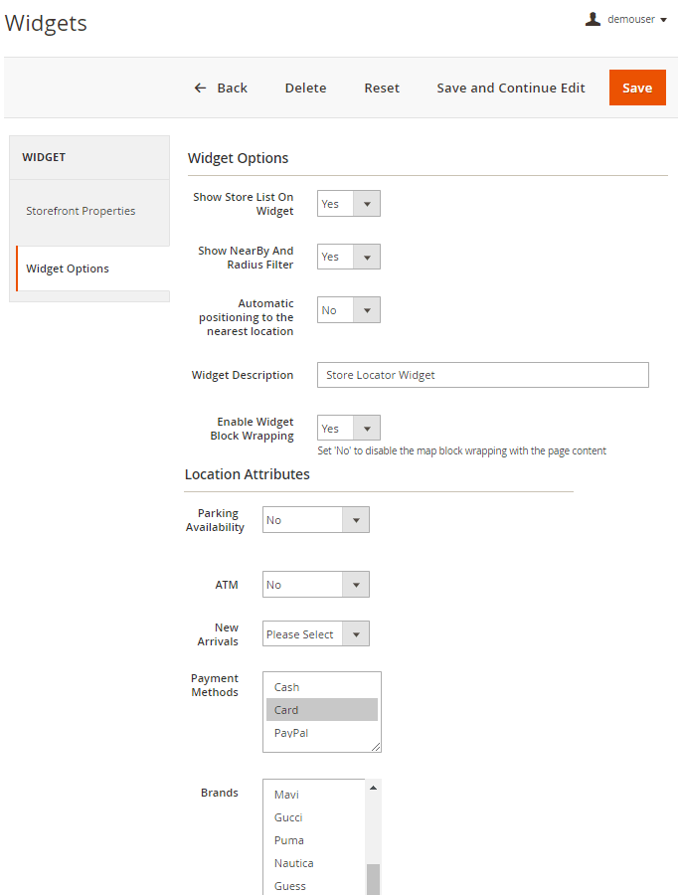
Task: Click the Widget Description text field
Action: (482, 375)
